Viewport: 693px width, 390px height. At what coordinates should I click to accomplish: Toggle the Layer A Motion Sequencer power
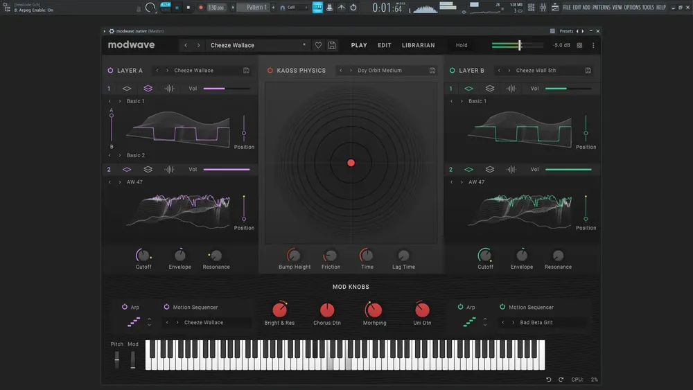[166, 306]
